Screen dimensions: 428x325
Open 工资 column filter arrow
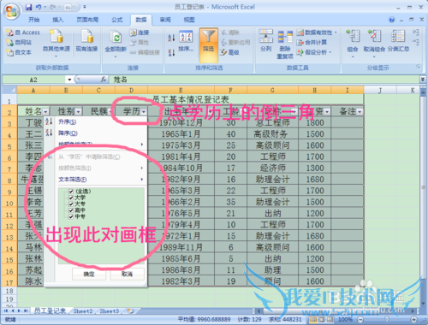click(x=327, y=111)
